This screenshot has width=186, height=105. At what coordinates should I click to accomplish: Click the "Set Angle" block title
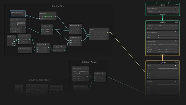point(149,82)
